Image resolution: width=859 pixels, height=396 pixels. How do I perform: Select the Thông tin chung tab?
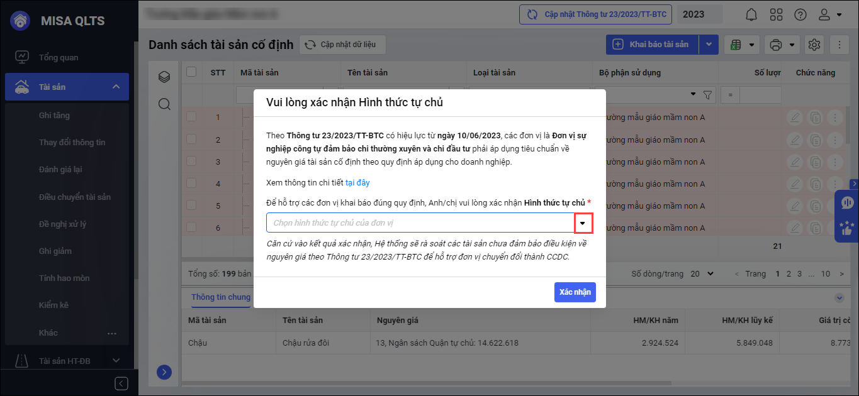point(221,297)
